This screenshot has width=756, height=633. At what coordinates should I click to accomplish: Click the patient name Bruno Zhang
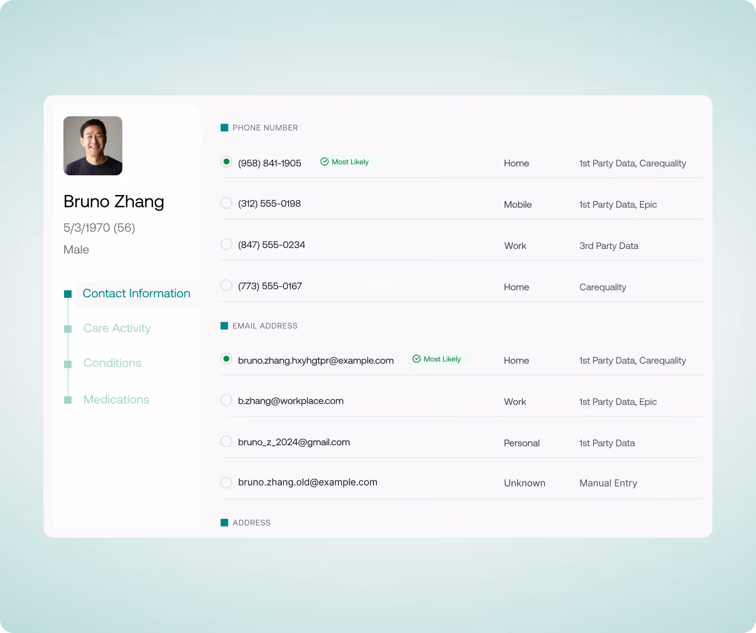[114, 201]
